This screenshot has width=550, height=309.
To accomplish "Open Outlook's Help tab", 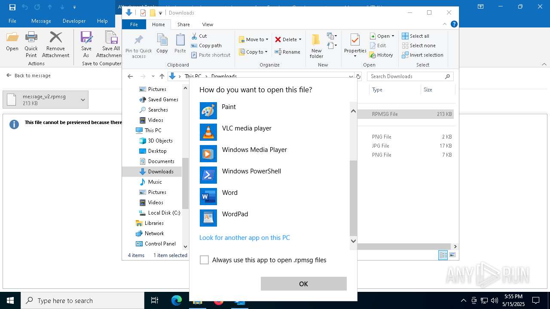I will [102, 21].
